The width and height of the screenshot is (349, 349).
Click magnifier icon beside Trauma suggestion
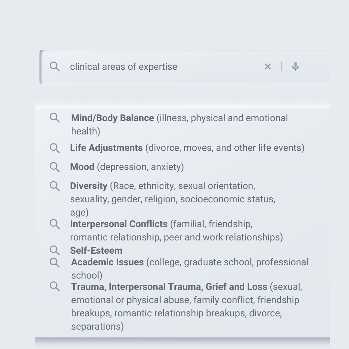pyautogui.click(x=55, y=287)
